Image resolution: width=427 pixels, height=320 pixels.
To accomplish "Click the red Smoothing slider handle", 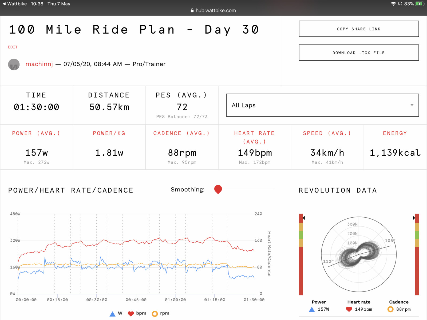I will click(218, 189).
